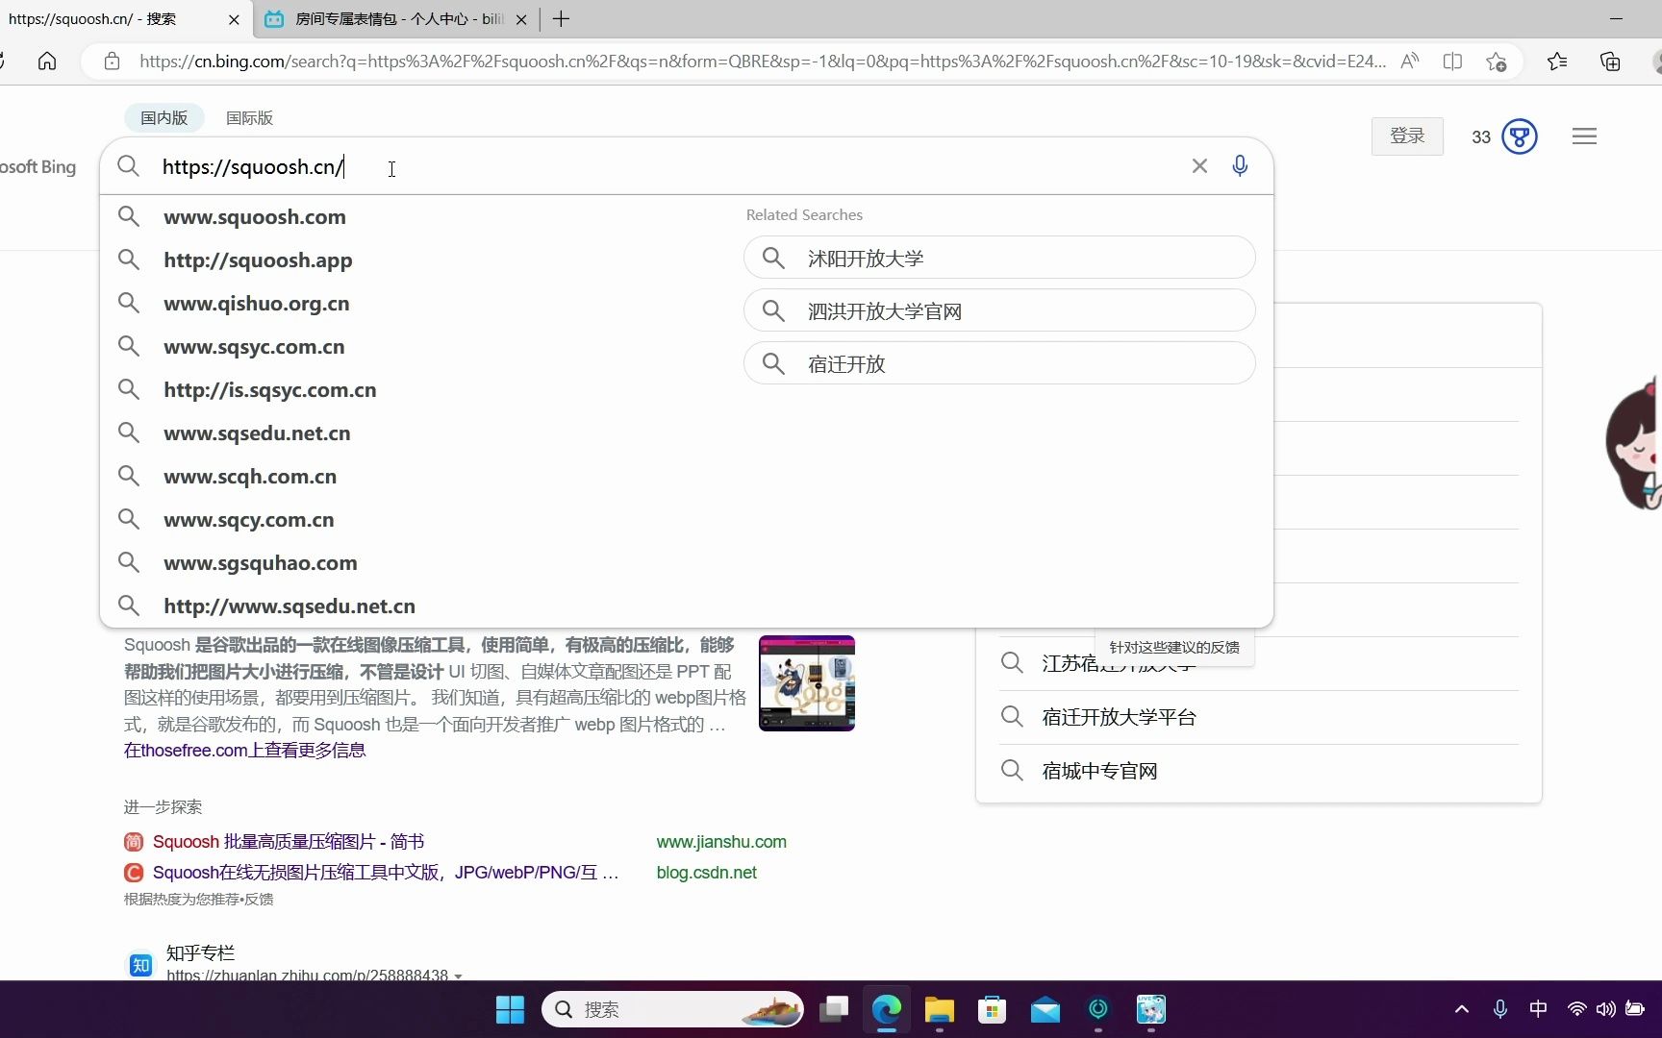Switch to the squoosh.cn 搜索 tab
The width and height of the screenshot is (1662, 1038).
pos(125,19)
